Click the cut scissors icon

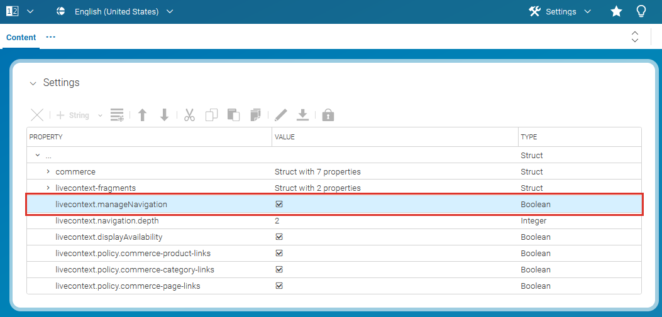(x=190, y=115)
